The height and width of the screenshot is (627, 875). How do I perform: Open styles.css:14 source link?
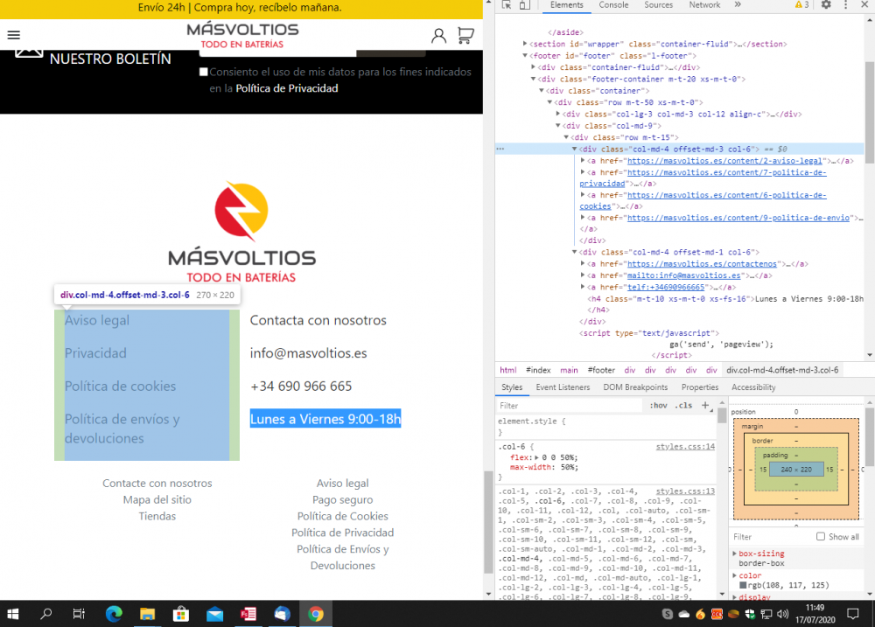click(x=685, y=446)
